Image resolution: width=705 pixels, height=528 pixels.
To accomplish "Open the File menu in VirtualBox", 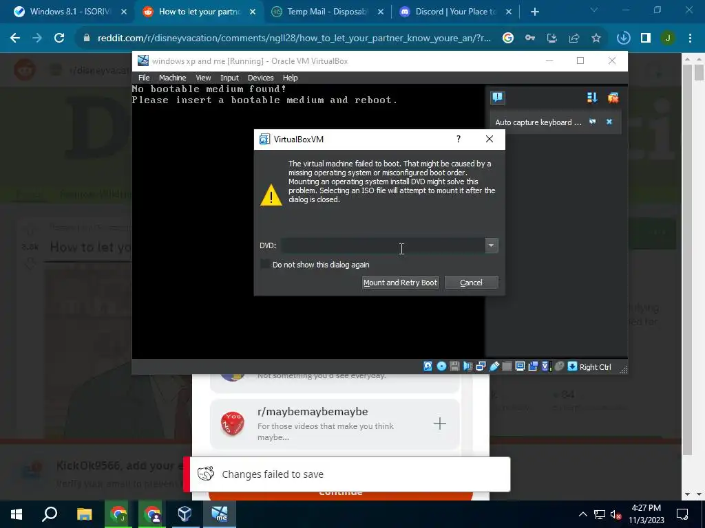I will coord(144,78).
